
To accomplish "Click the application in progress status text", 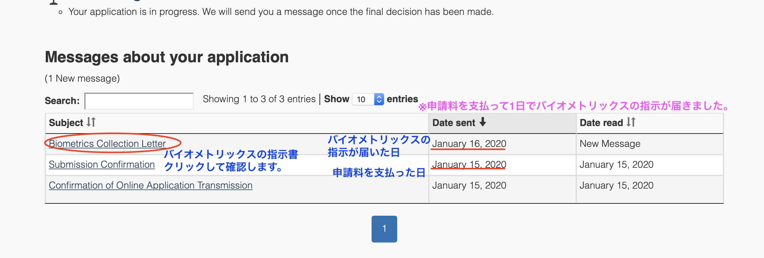I will click(281, 12).
